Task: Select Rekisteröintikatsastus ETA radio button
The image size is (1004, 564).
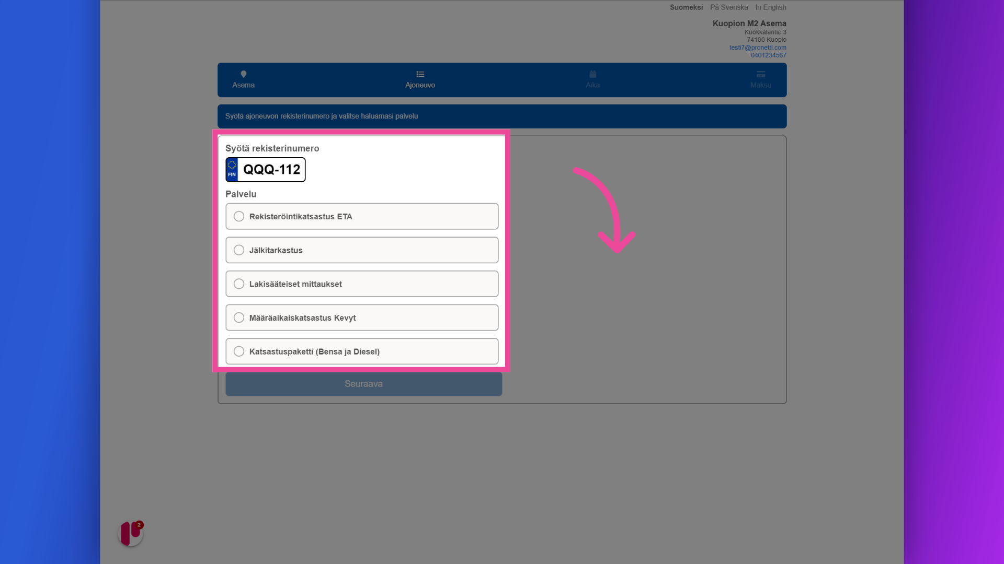Action: (x=239, y=216)
